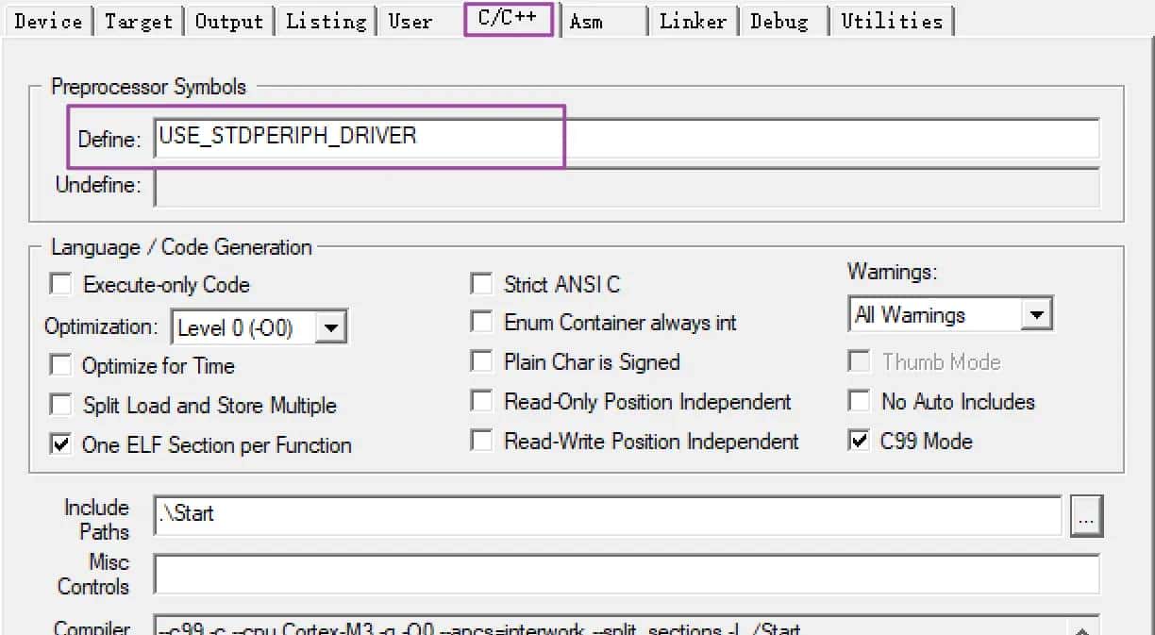1155x635 pixels.
Task: Click the Include Paths browse button
Action: (x=1086, y=517)
